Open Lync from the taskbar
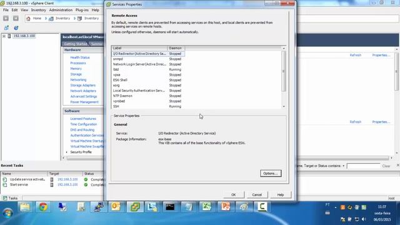The image size is (400, 225). click(x=152, y=207)
